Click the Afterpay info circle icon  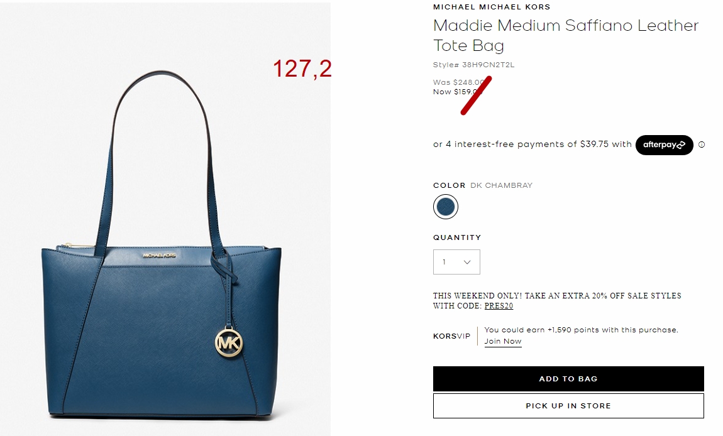click(x=702, y=144)
